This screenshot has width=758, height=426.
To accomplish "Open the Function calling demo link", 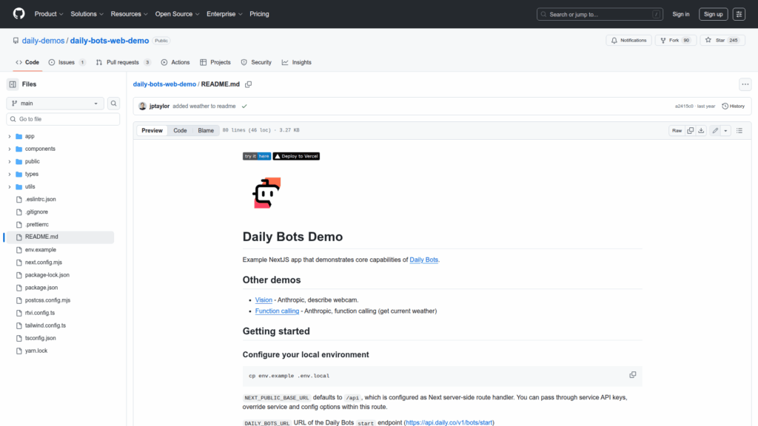I will point(277,311).
